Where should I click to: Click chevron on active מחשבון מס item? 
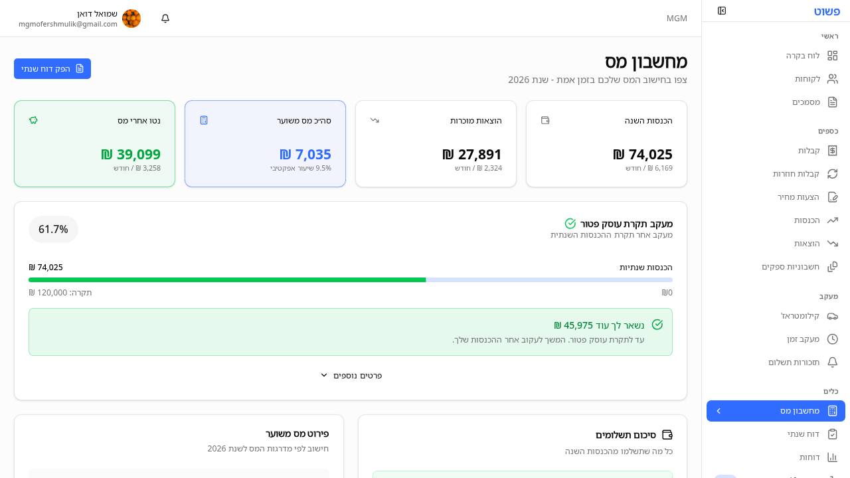coord(719,411)
